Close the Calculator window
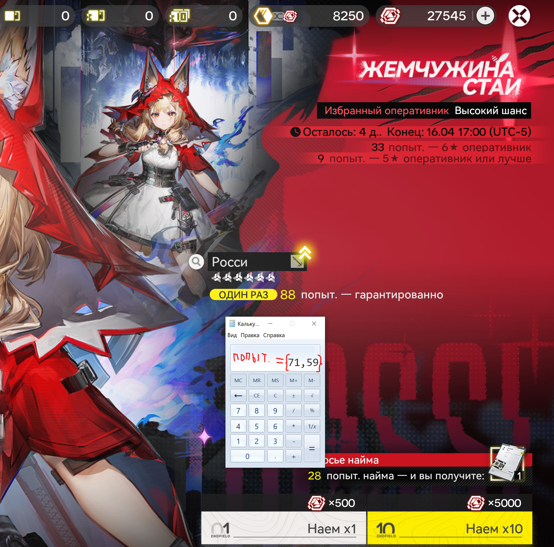 click(314, 324)
